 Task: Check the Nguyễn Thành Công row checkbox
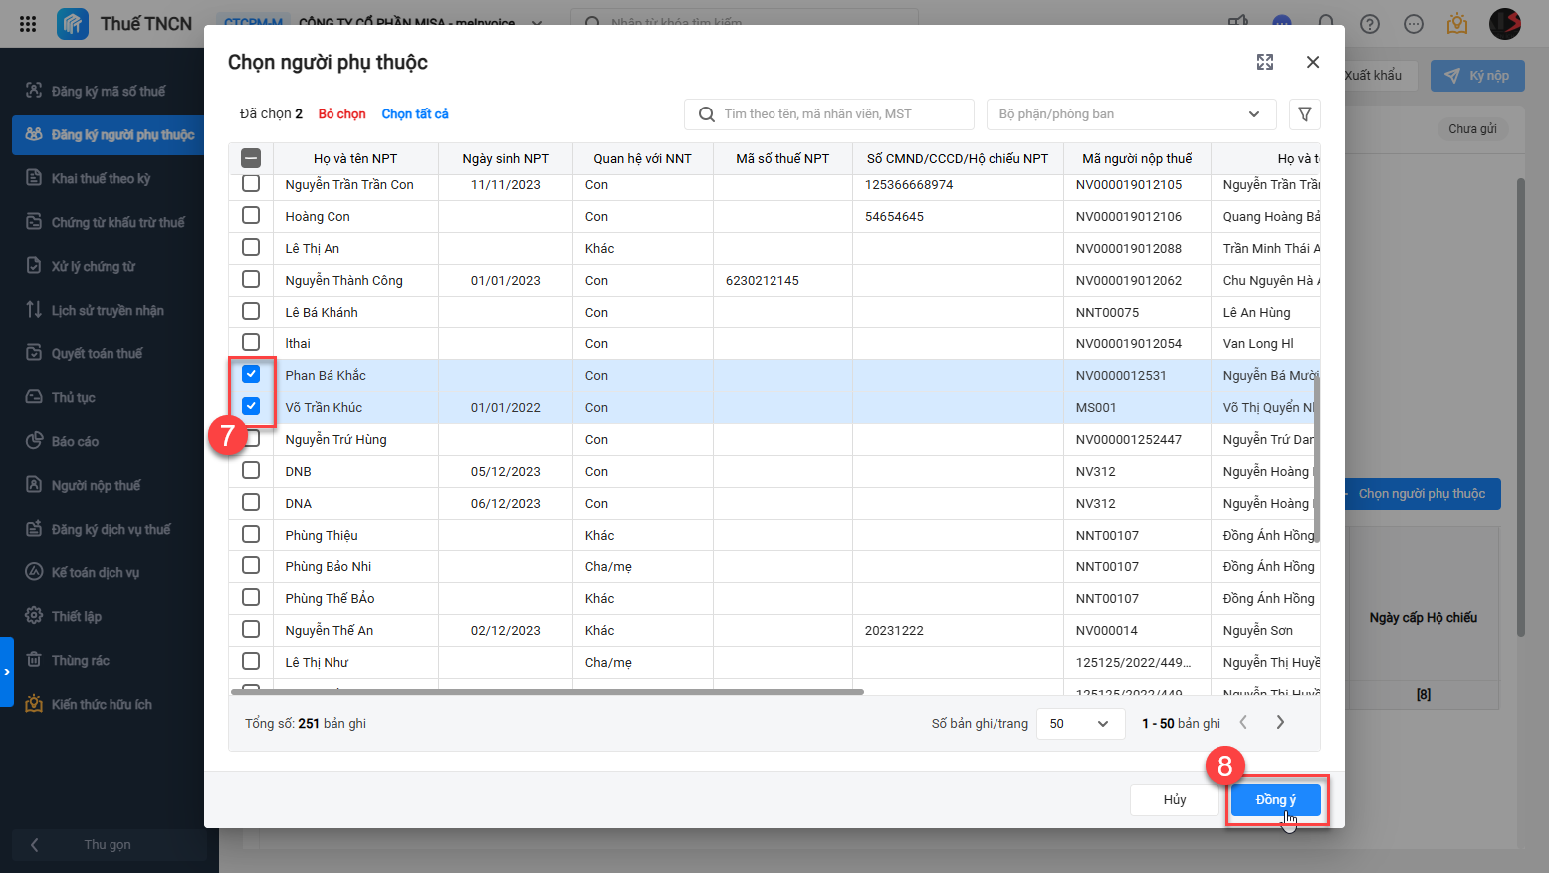[251, 280]
